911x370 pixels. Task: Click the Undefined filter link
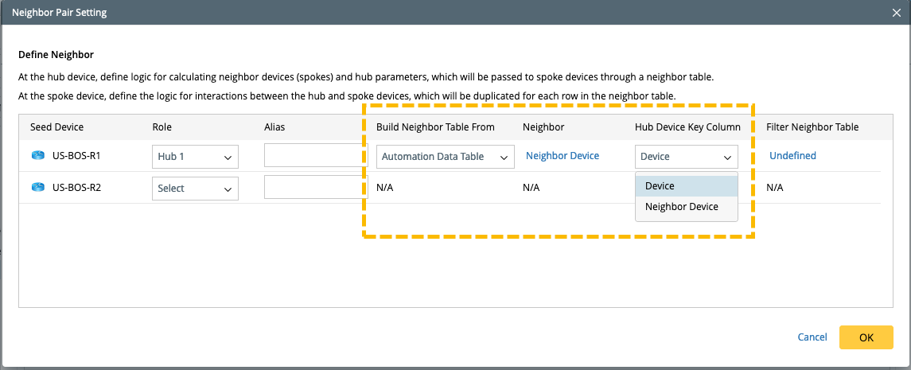[792, 156]
